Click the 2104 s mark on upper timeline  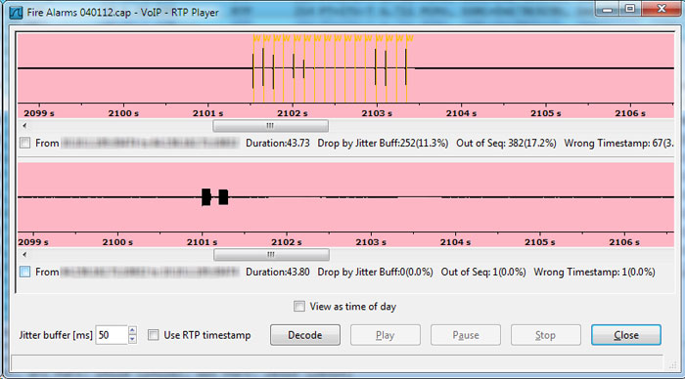(461, 113)
